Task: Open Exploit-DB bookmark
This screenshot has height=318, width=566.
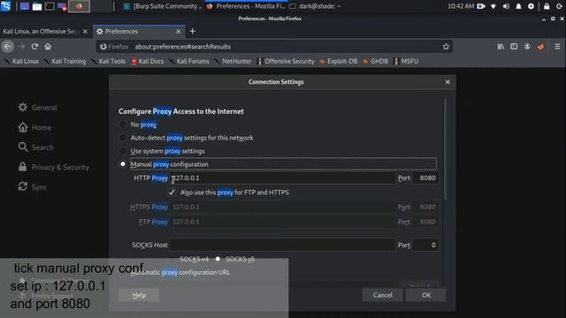Action: (x=338, y=61)
